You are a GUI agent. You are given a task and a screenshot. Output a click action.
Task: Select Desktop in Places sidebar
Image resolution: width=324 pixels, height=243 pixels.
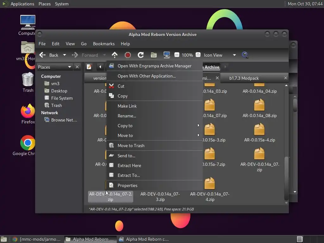point(59,91)
